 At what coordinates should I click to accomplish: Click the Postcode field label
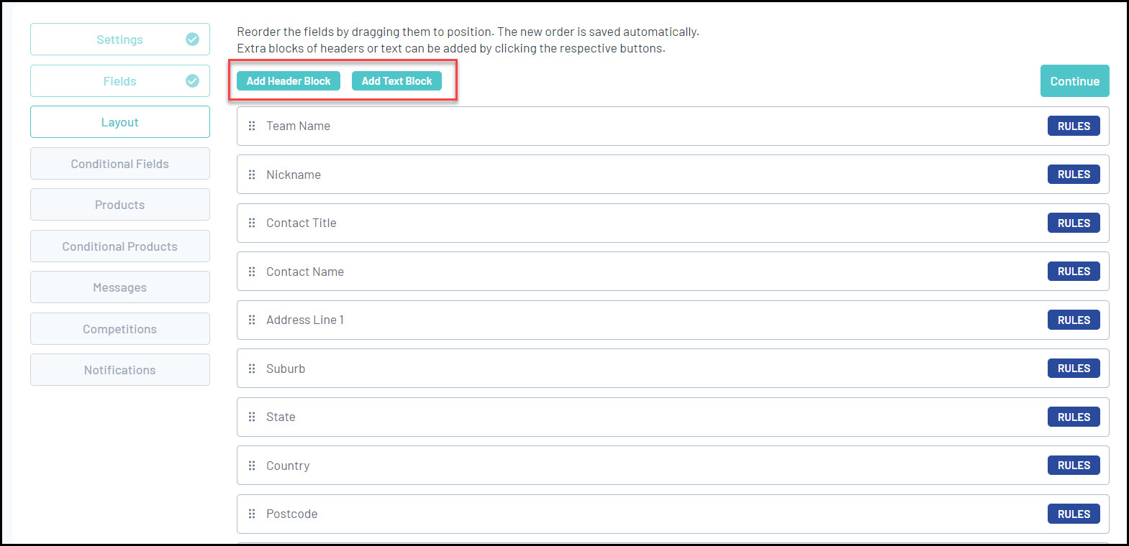pos(291,514)
